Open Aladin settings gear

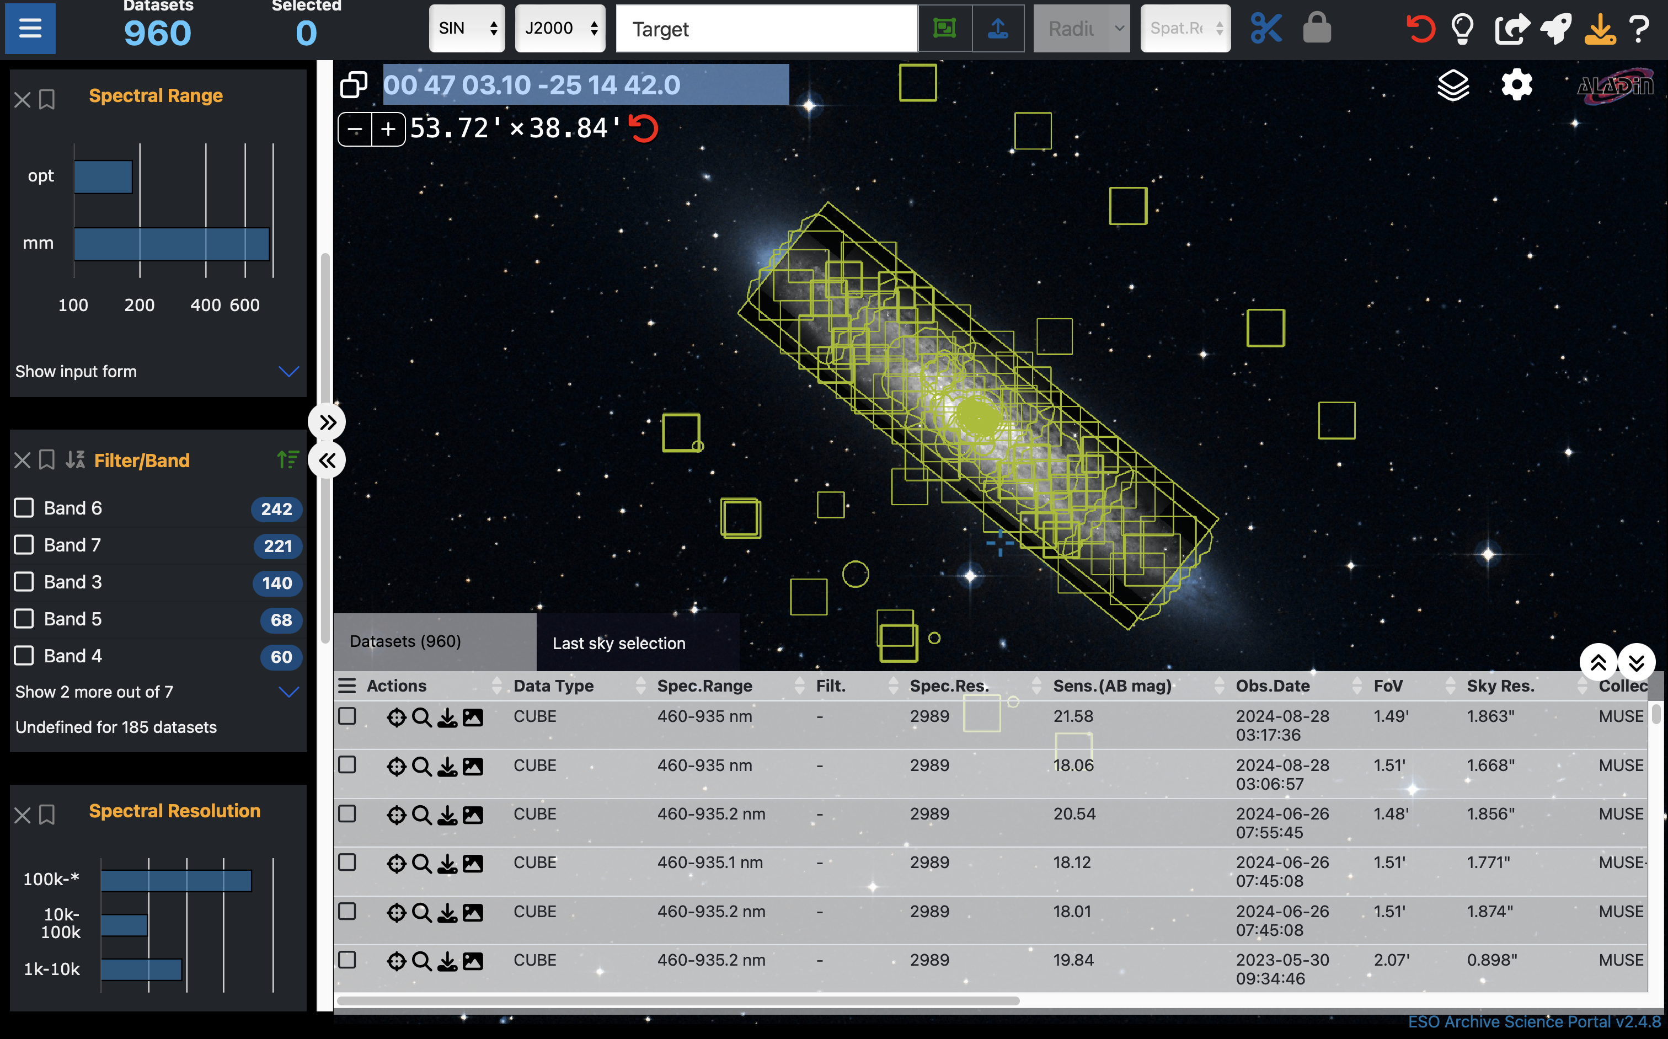(1516, 85)
